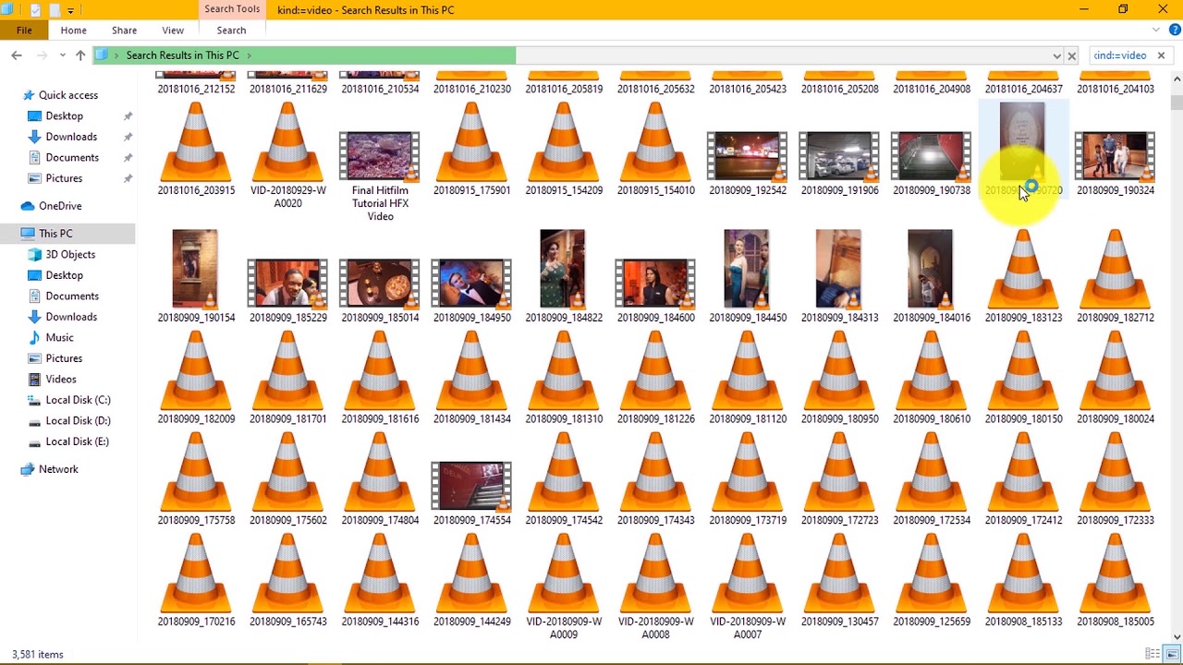Select the VLC file 20180909_180024
Image resolution: width=1183 pixels, height=665 pixels.
1116,378
